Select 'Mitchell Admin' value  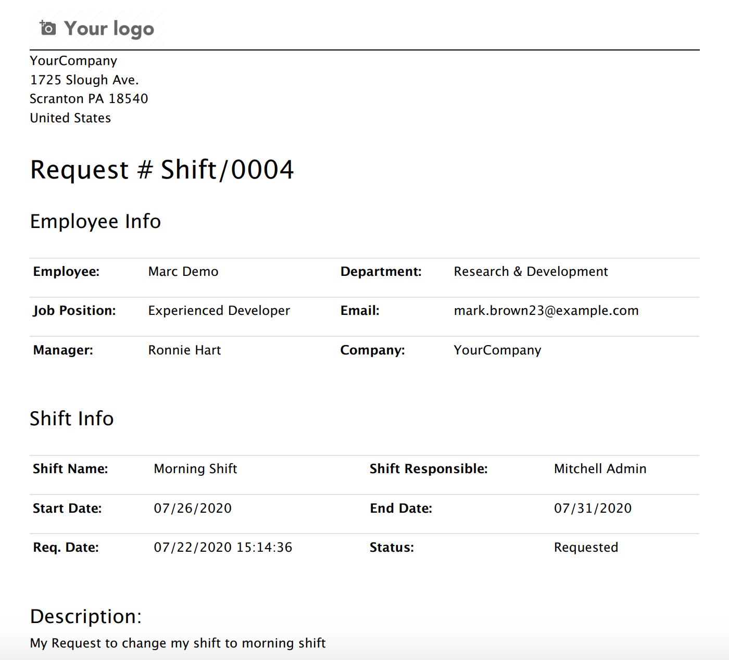pos(600,469)
